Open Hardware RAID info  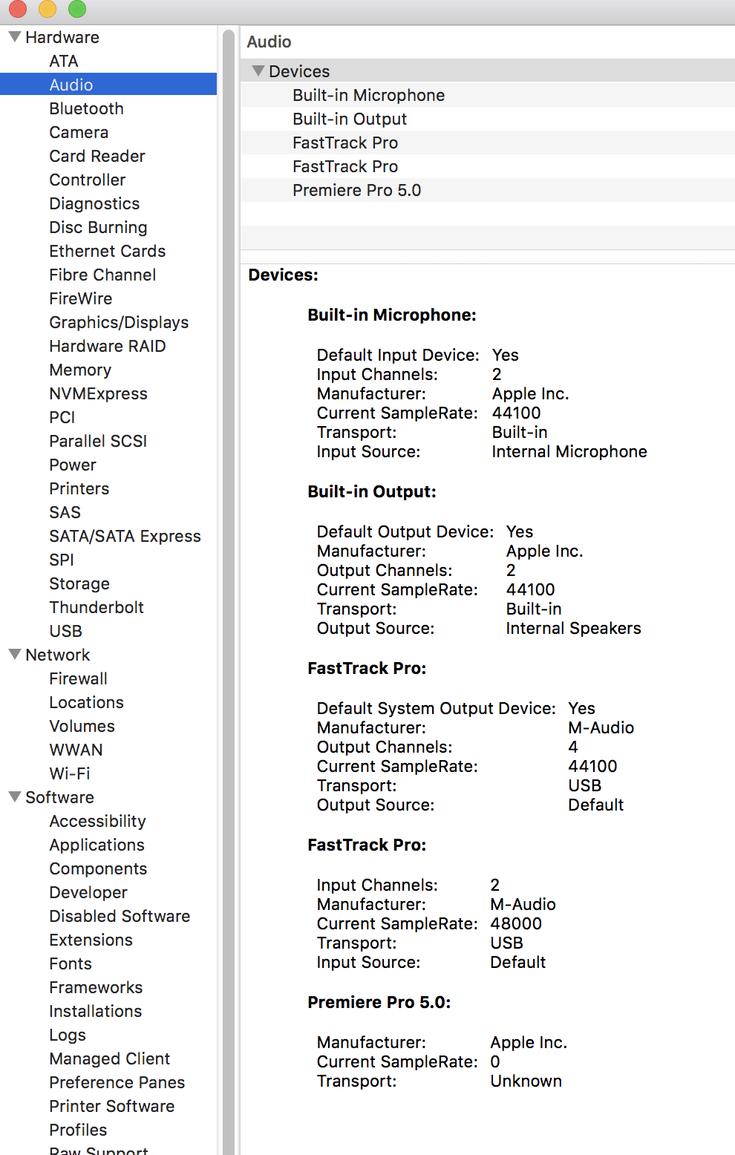pyautogui.click(x=108, y=346)
